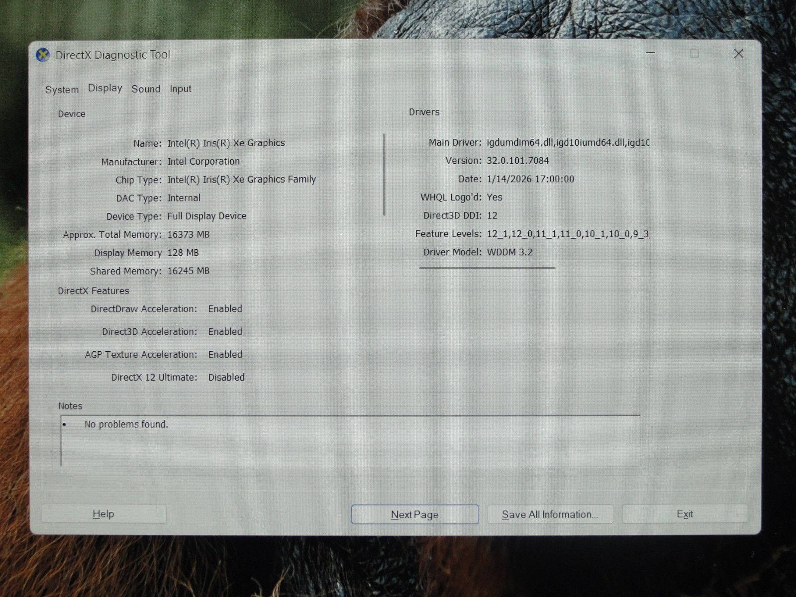Viewport: 796px width, 597px height.
Task: Click the 'Drivers' group label
Action: click(424, 112)
